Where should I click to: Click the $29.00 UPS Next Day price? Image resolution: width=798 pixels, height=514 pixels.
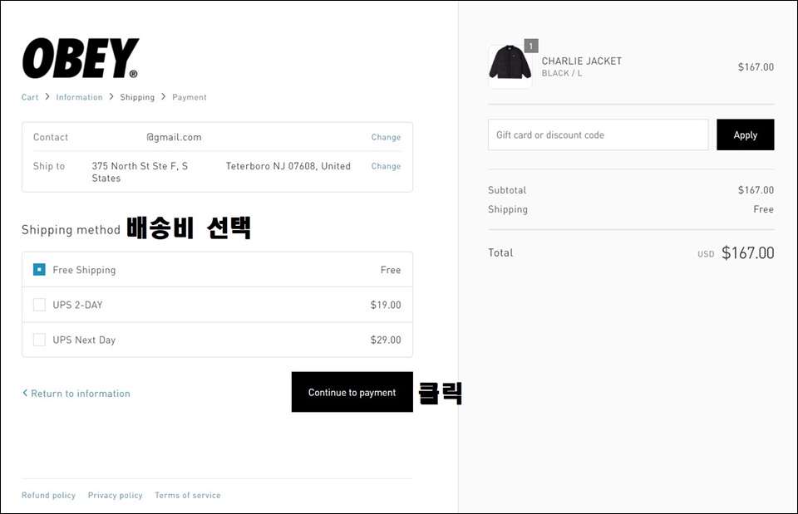coord(386,340)
